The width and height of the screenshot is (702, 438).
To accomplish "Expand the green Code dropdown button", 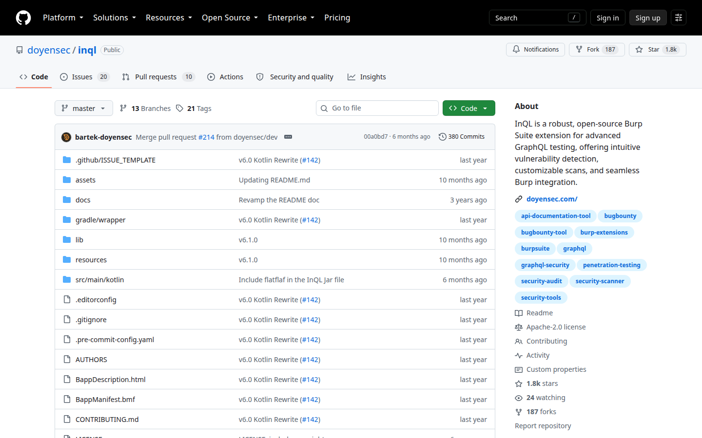I will point(469,108).
